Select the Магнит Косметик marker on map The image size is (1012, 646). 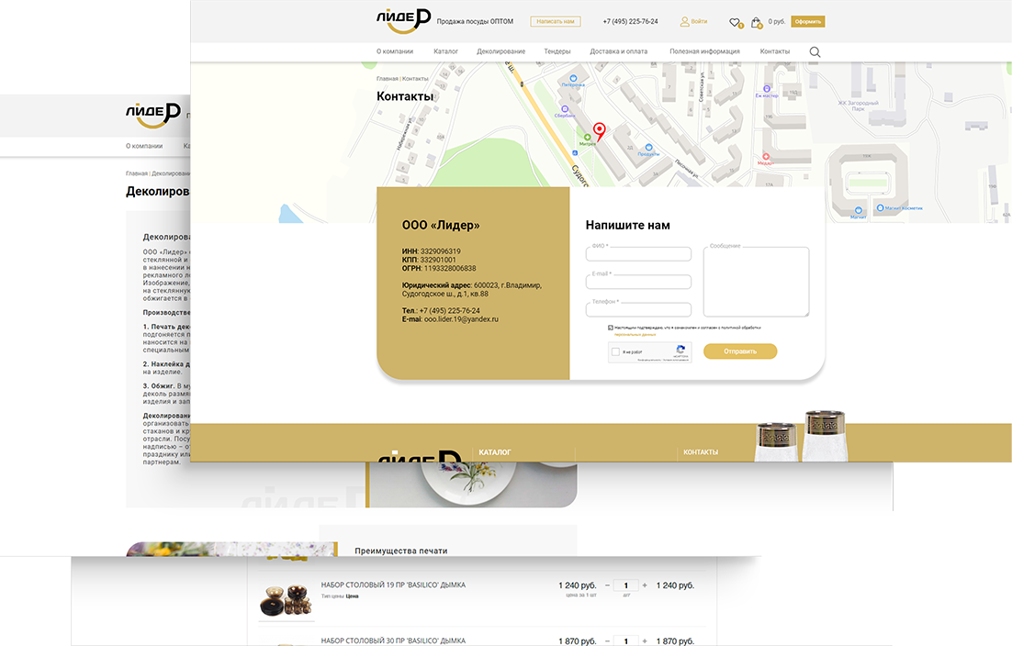(880, 207)
